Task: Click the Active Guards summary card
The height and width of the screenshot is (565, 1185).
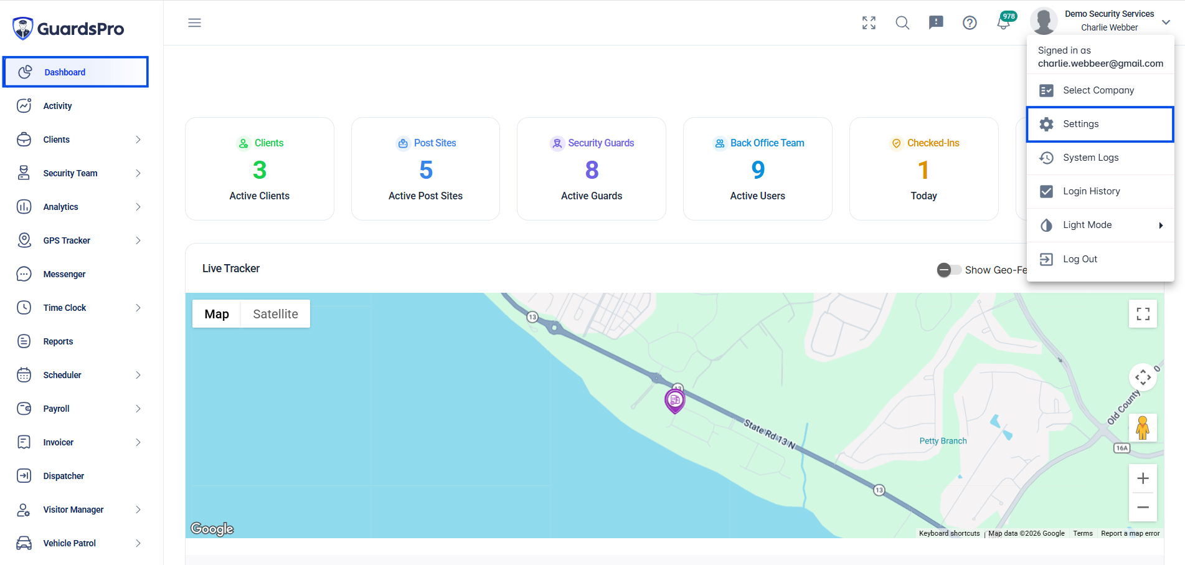Action: (592, 169)
